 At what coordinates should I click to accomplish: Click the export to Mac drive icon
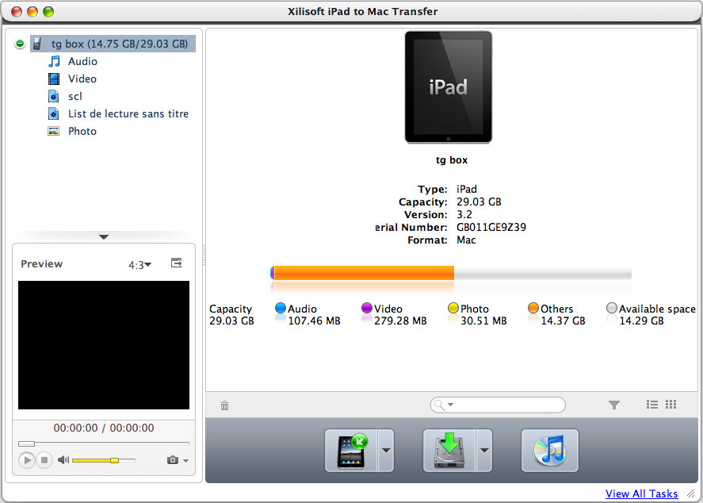449,451
